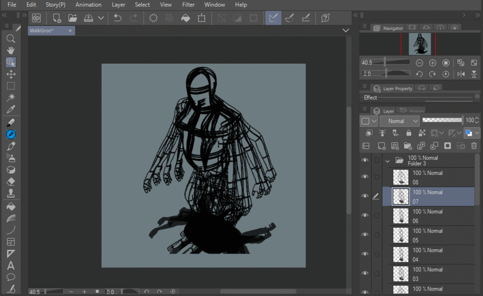The width and height of the screenshot is (483, 296).
Task: Hide layer 08 using its eye icon
Action: click(365, 177)
